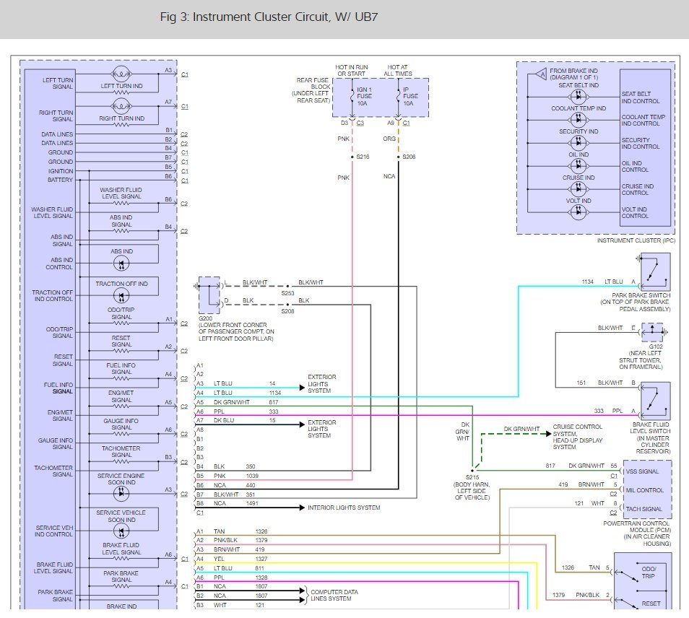
Task: Select the S206 splice dot
Action: pos(398,157)
